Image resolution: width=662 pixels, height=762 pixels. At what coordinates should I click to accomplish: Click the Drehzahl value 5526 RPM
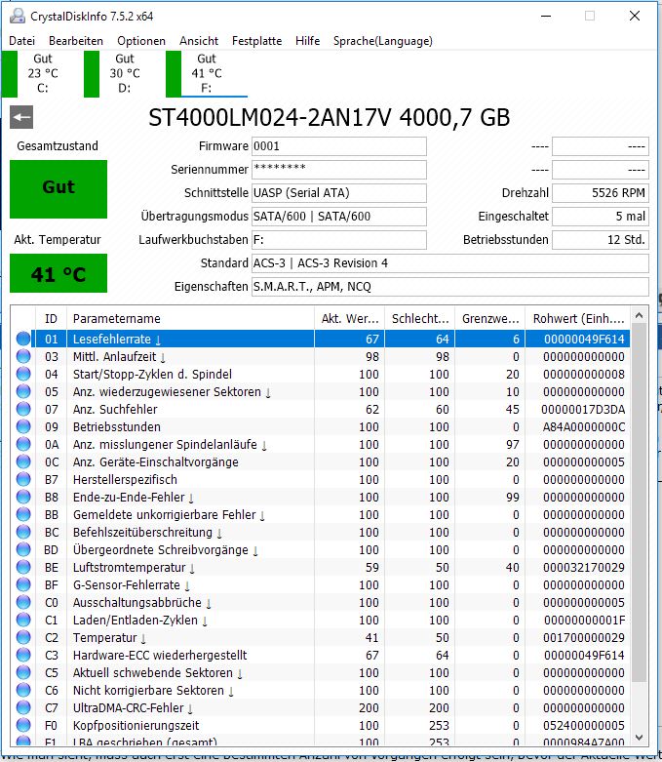pyautogui.click(x=601, y=193)
